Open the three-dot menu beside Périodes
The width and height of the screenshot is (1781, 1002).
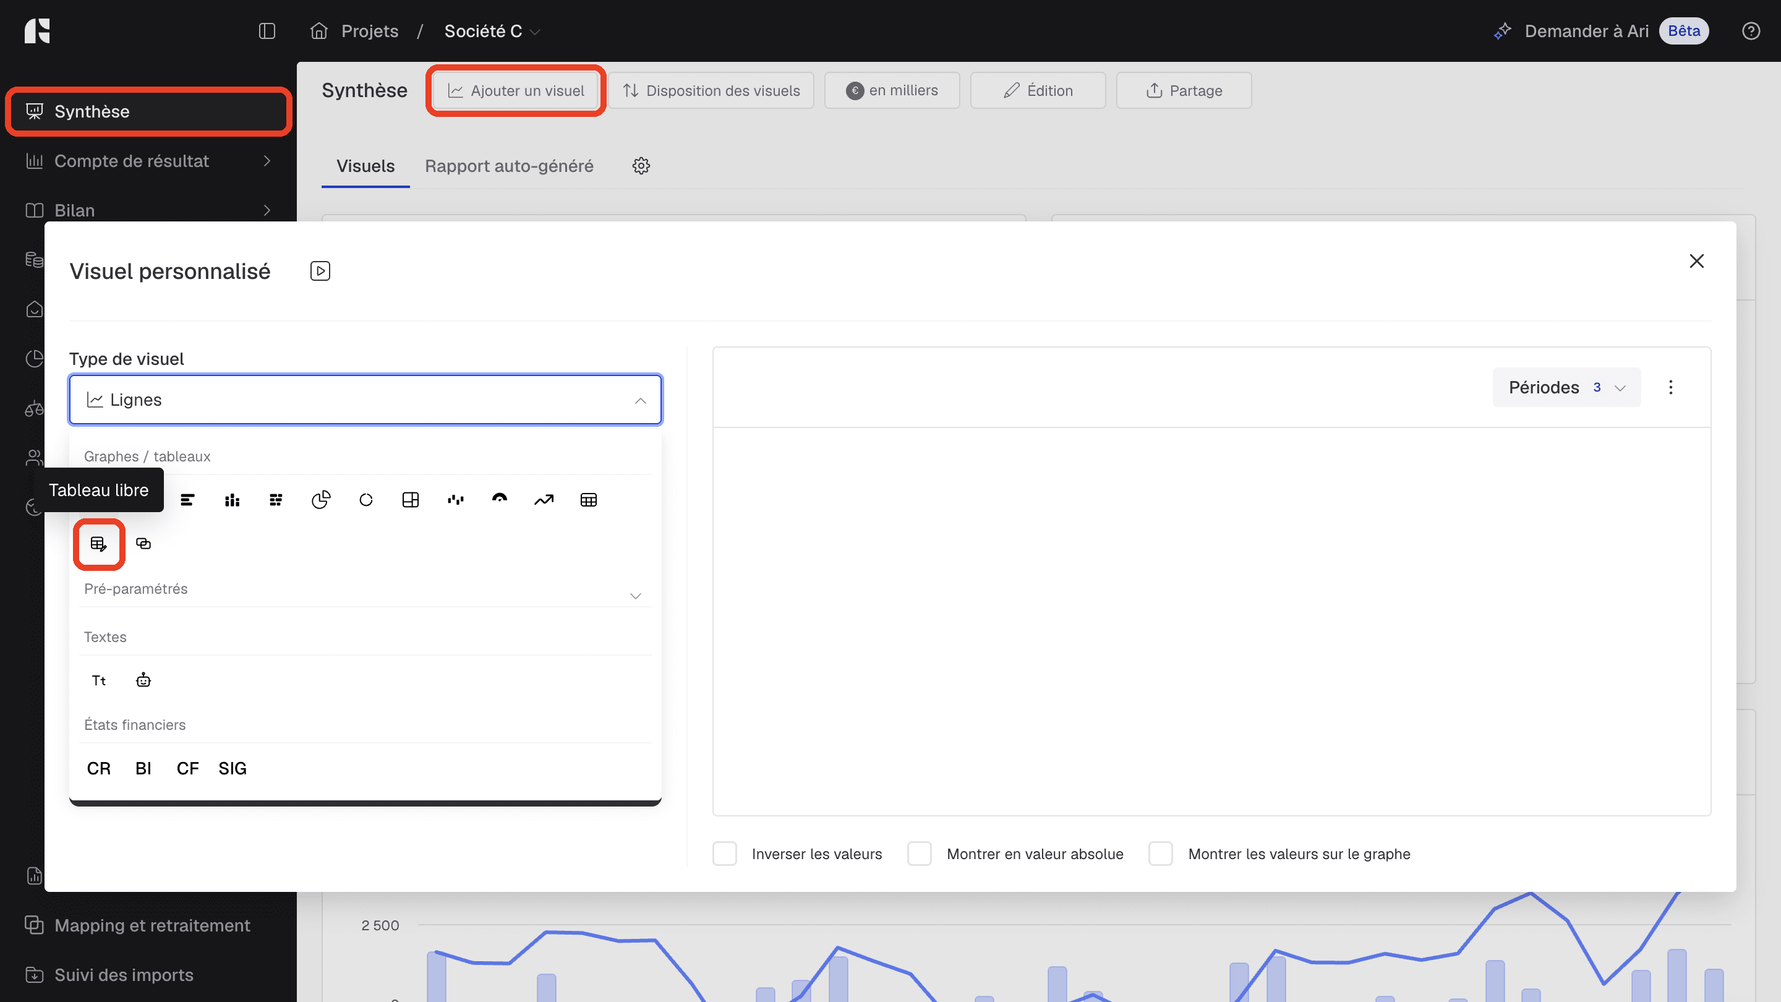(x=1670, y=387)
